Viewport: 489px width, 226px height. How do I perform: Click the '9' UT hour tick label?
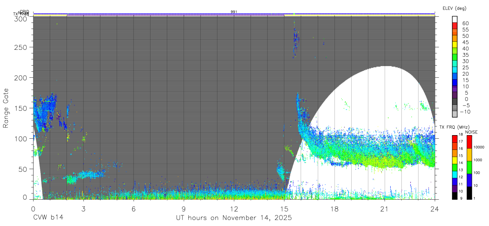pyautogui.click(x=184, y=208)
